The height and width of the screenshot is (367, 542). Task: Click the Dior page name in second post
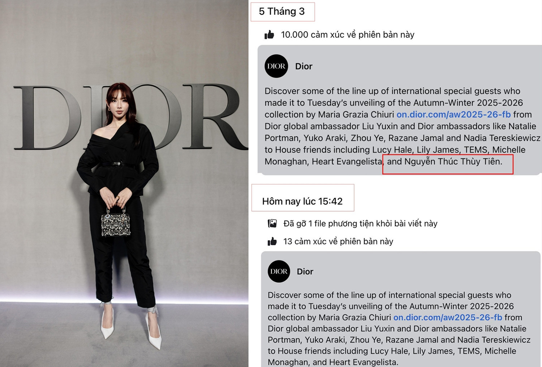[x=305, y=272]
